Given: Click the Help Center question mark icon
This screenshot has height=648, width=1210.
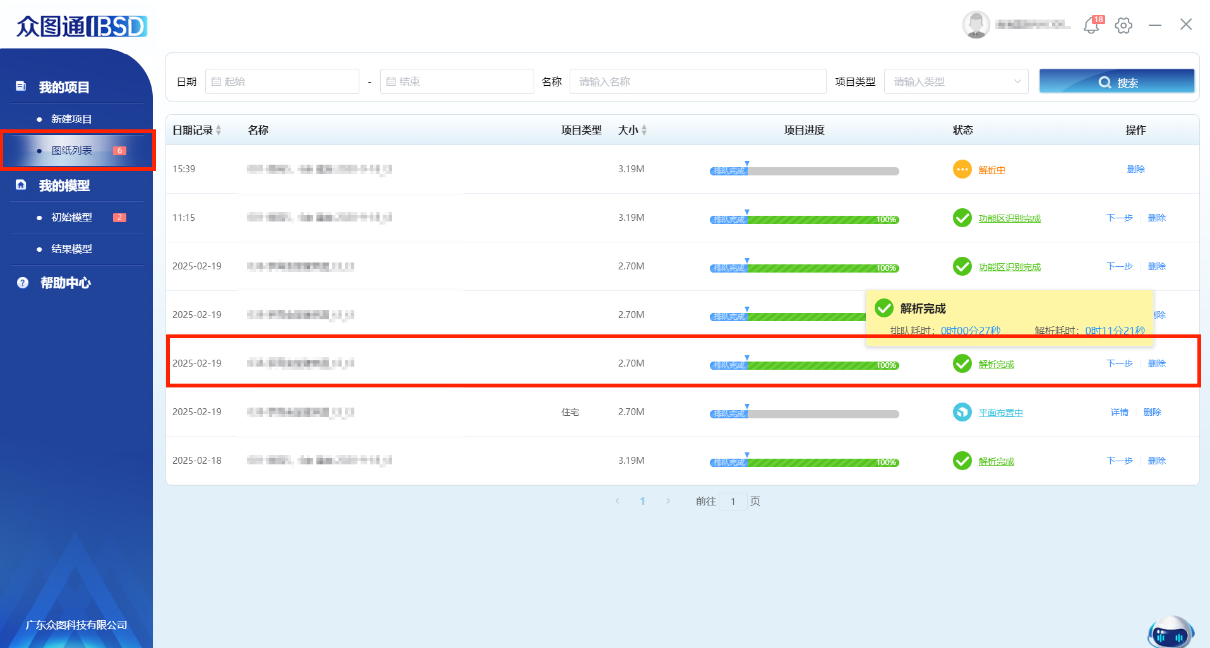Looking at the screenshot, I should click(x=23, y=283).
